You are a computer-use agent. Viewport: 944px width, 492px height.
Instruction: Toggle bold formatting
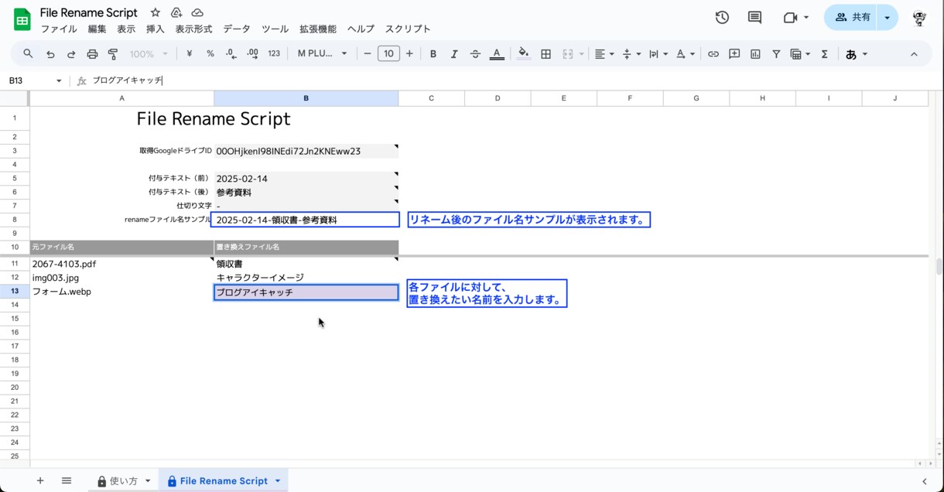[433, 53]
